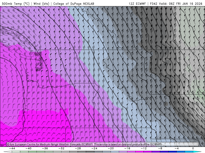This screenshot has height=153, width=205.
Task: Click the -4 color scale label
Action: 177,148
